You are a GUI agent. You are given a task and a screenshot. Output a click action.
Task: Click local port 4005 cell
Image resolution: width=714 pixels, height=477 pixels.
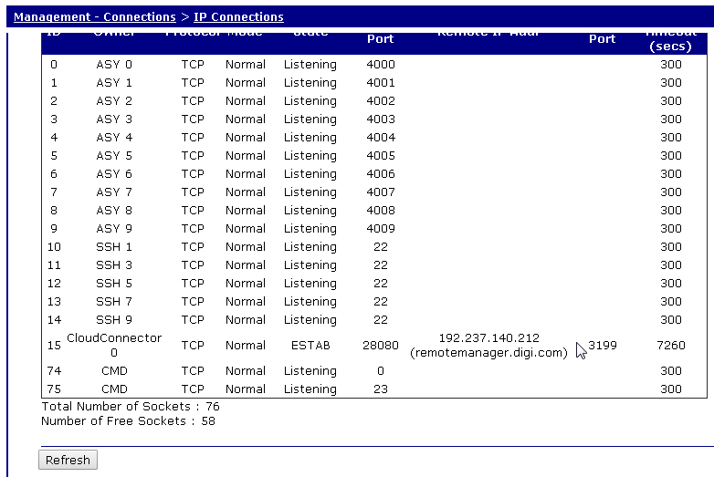pos(380,156)
